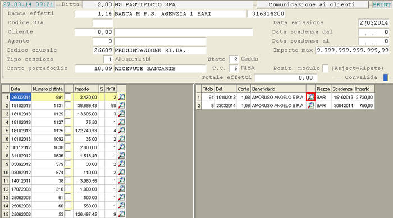
Task: Click magnifier icon for distinta 1131
Action: click(x=122, y=105)
